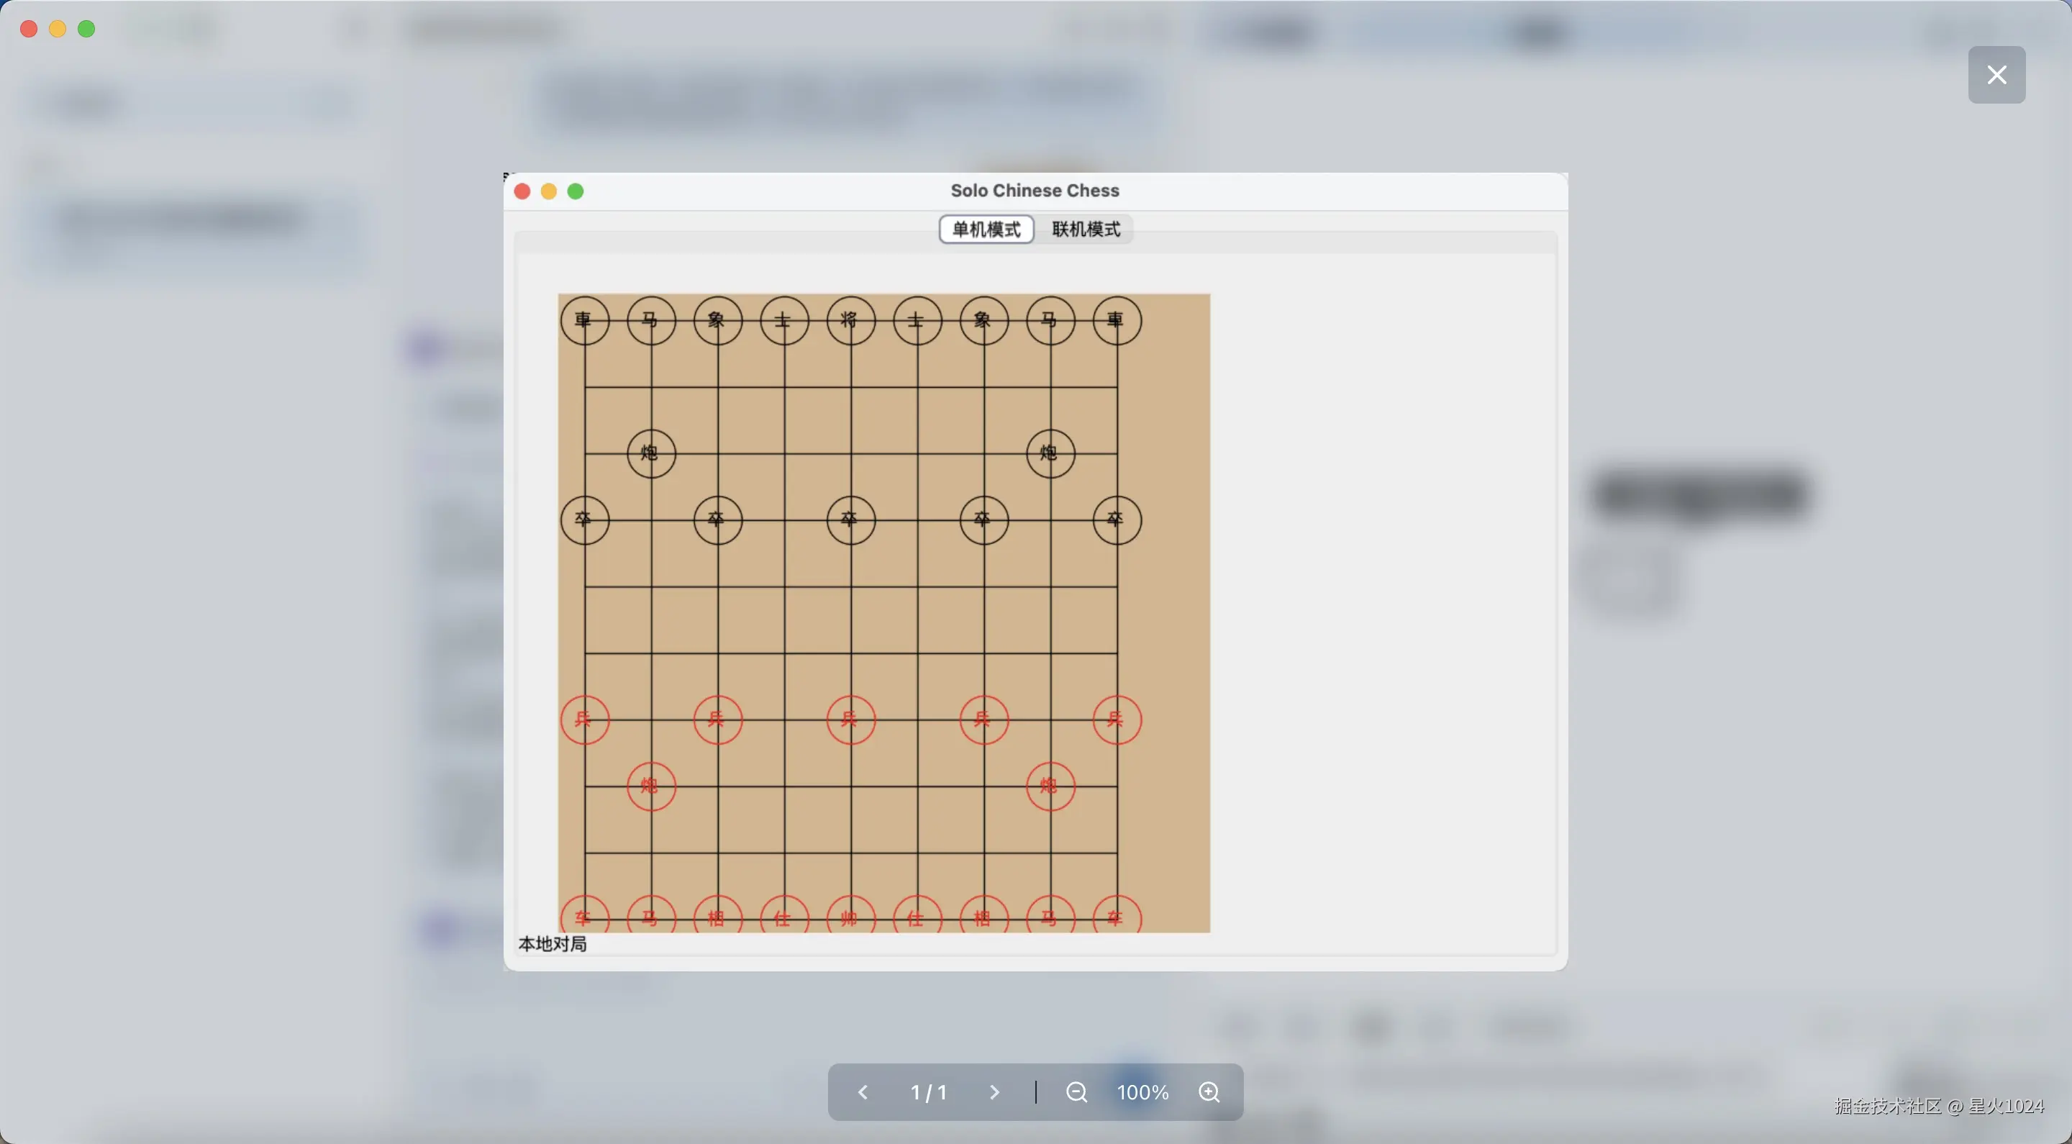The width and height of the screenshot is (2072, 1144).
Task: Click the 100% zoom level indicator
Action: 1142,1091
